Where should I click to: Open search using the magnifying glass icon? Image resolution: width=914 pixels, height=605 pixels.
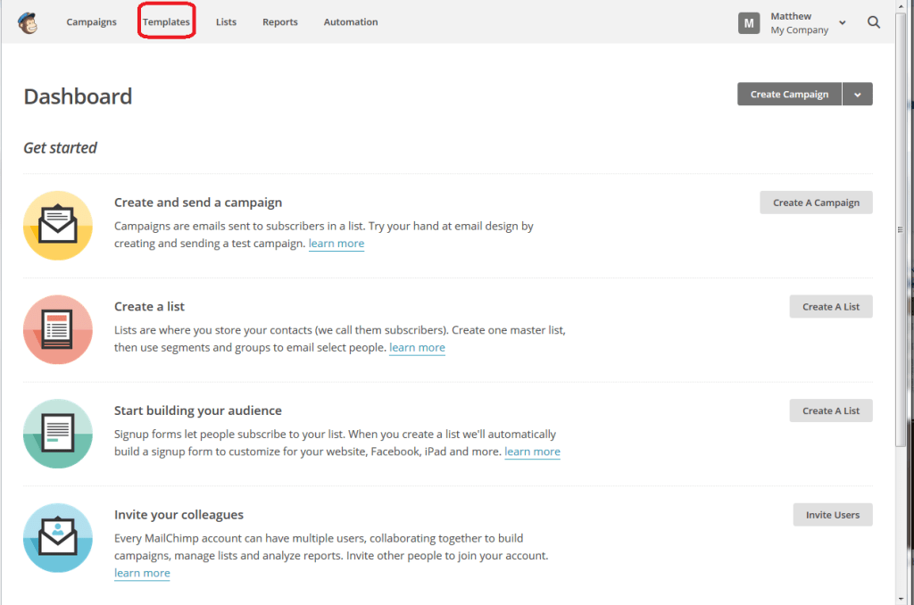point(873,21)
